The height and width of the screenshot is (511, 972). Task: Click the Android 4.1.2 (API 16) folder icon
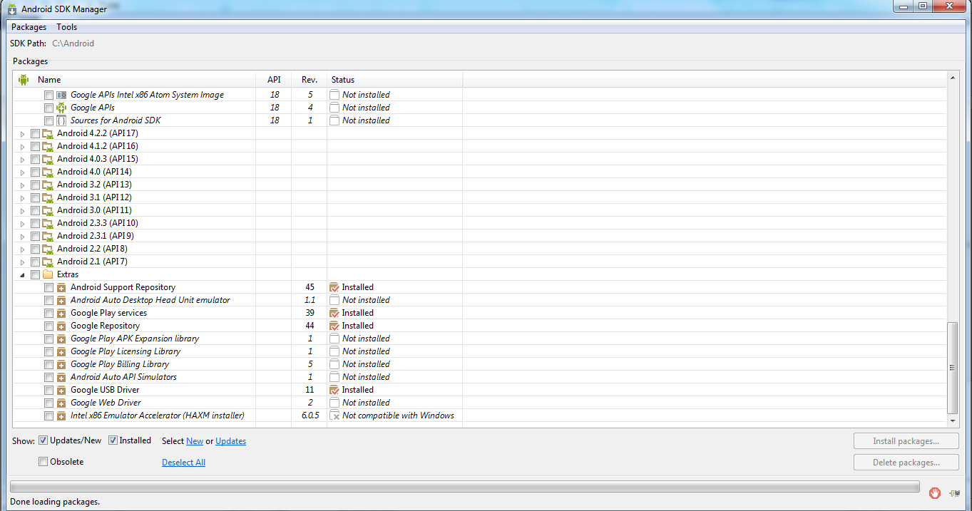48,146
